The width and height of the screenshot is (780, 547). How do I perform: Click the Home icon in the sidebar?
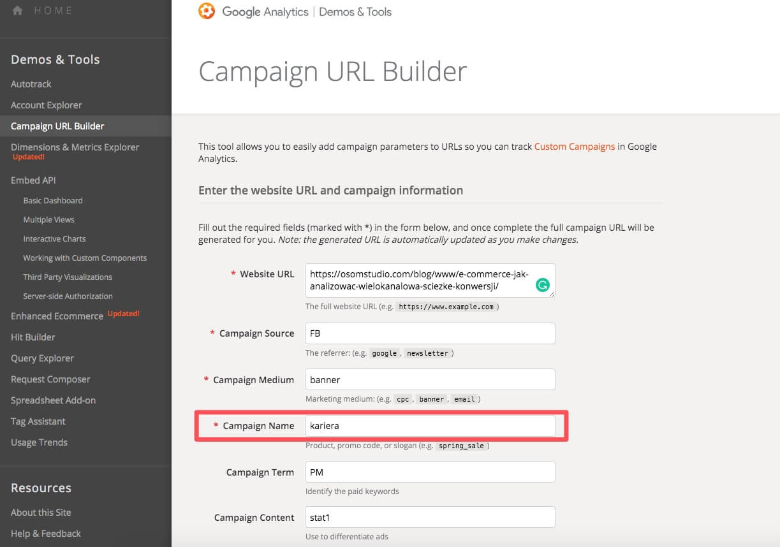pyautogui.click(x=18, y=10)
